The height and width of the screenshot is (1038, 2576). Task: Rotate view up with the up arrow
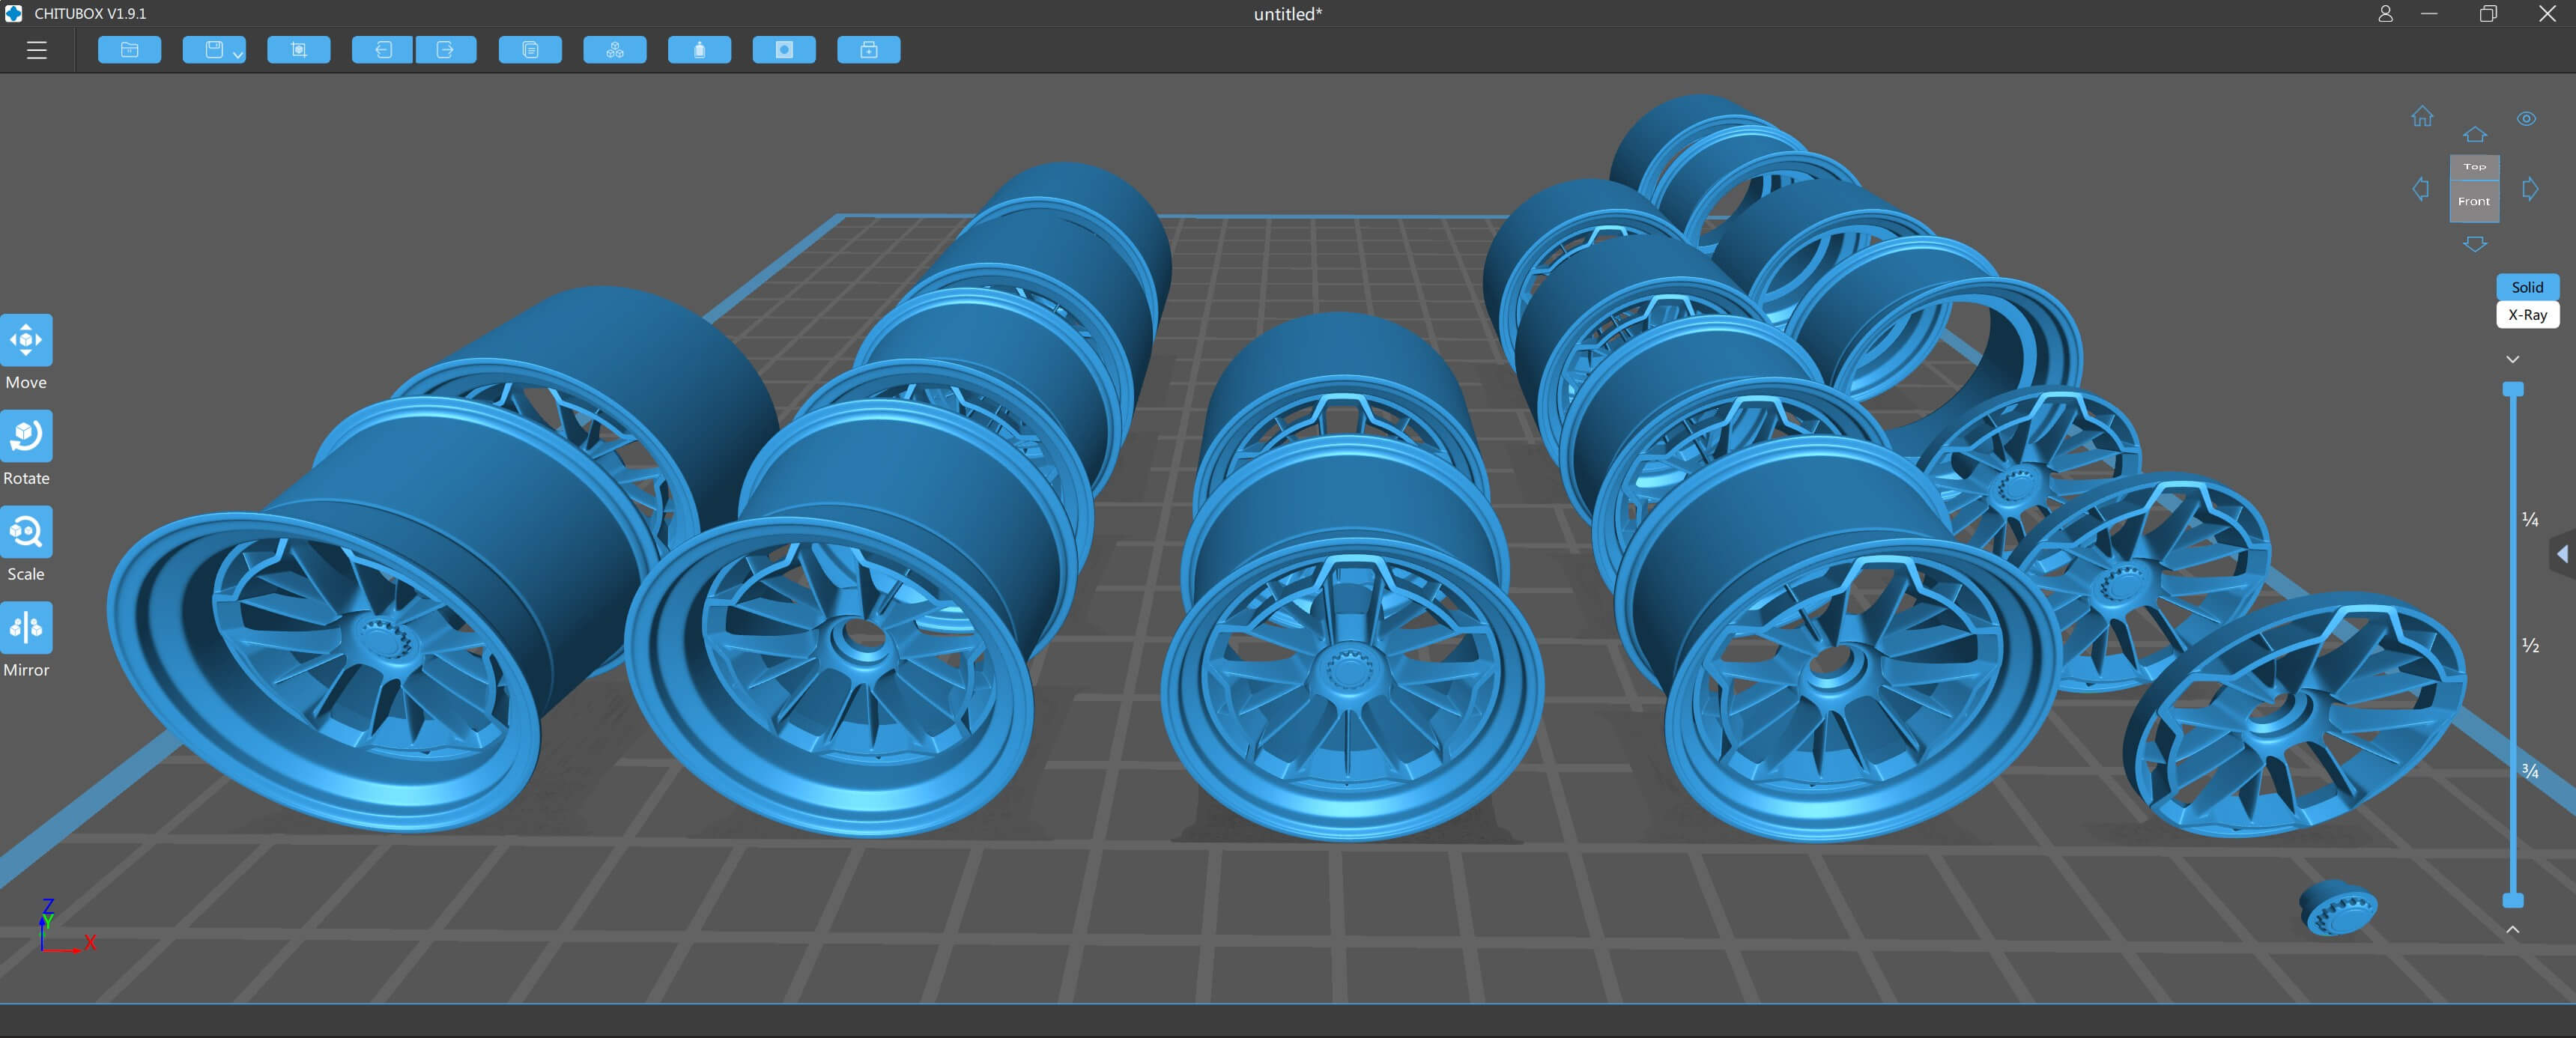point(2475,135)
